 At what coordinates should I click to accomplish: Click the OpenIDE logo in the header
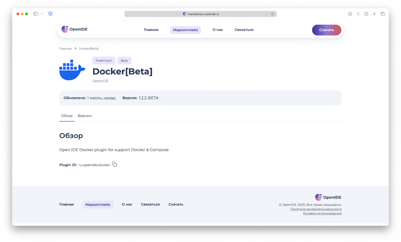click(x=75, y=29)
